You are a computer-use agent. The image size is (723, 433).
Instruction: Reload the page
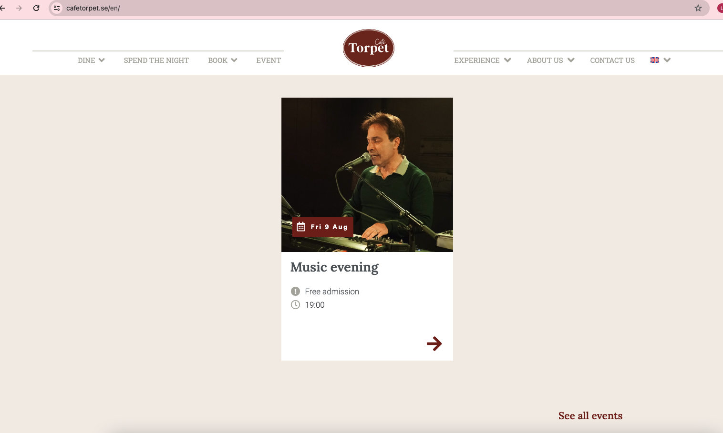(36, 8)
